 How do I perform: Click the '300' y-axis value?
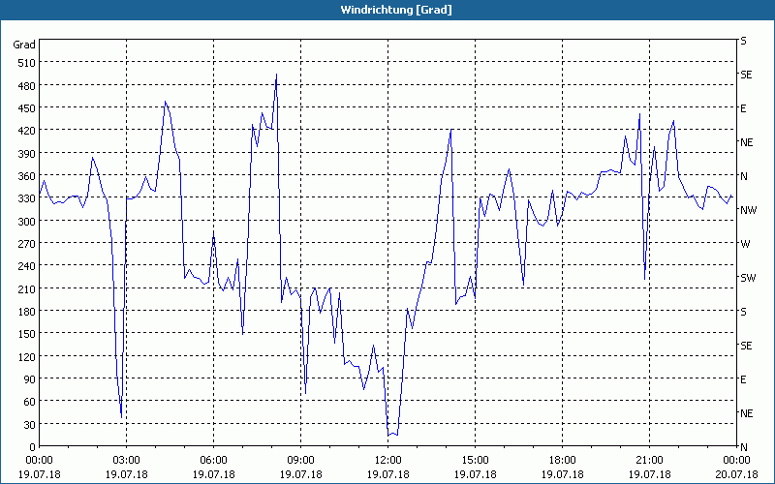point(27,221)
